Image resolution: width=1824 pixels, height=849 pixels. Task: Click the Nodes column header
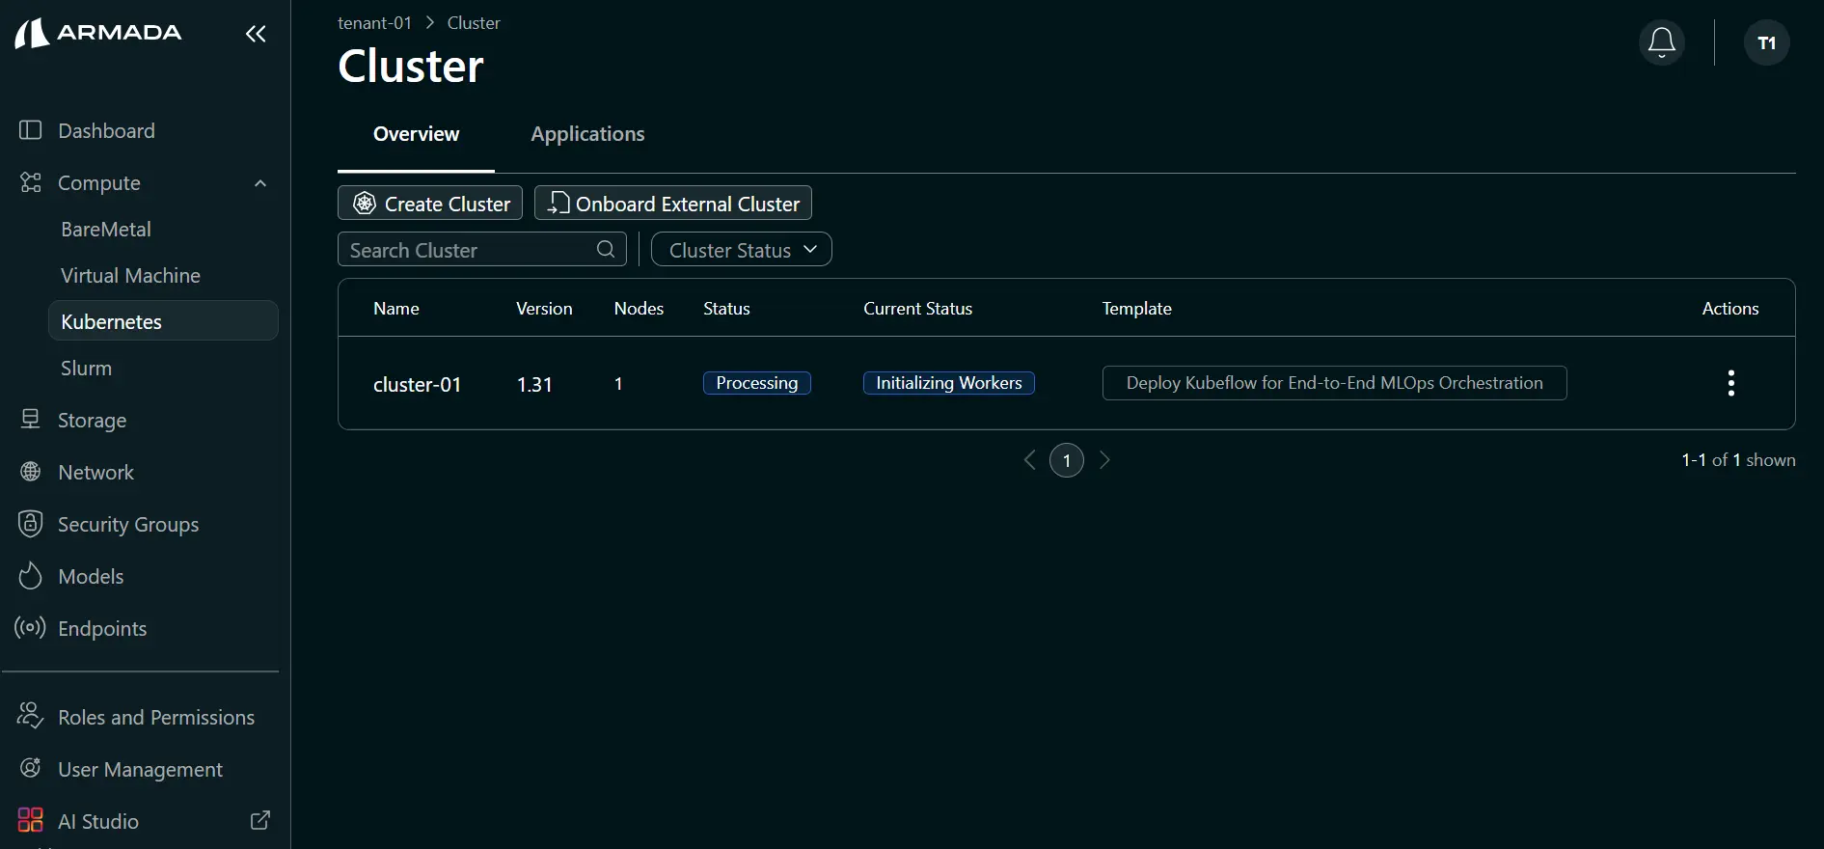[x=639, y=308]
